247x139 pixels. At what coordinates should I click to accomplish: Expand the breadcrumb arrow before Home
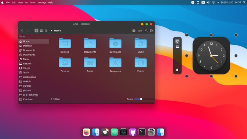pyautogui.click(x=51, y=30)
